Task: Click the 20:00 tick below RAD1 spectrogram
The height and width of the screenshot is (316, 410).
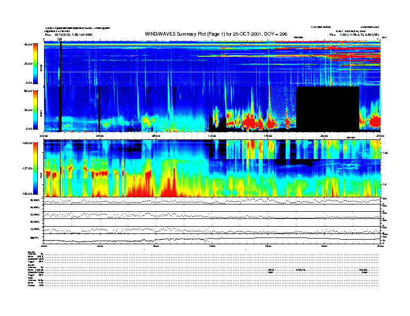Action: pyautogui.click(x=324, y=136)
